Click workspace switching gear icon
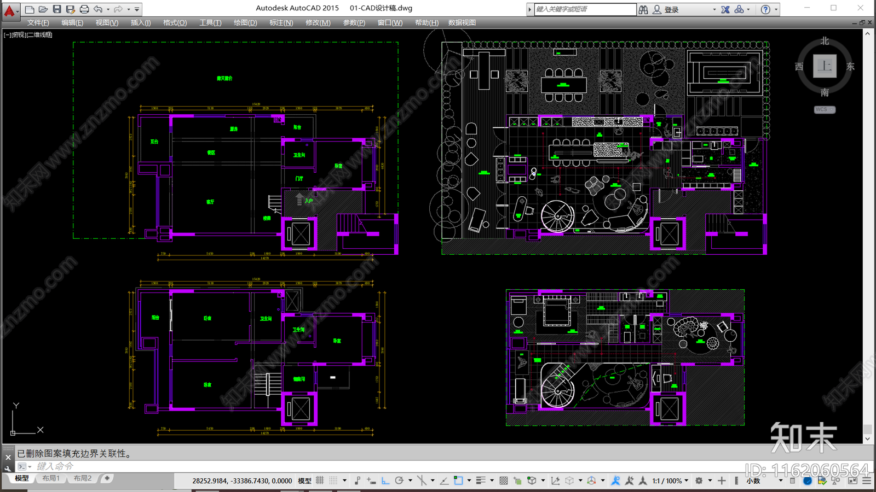The width and height of the screenshot is (876, 492). tap(699, 481)
